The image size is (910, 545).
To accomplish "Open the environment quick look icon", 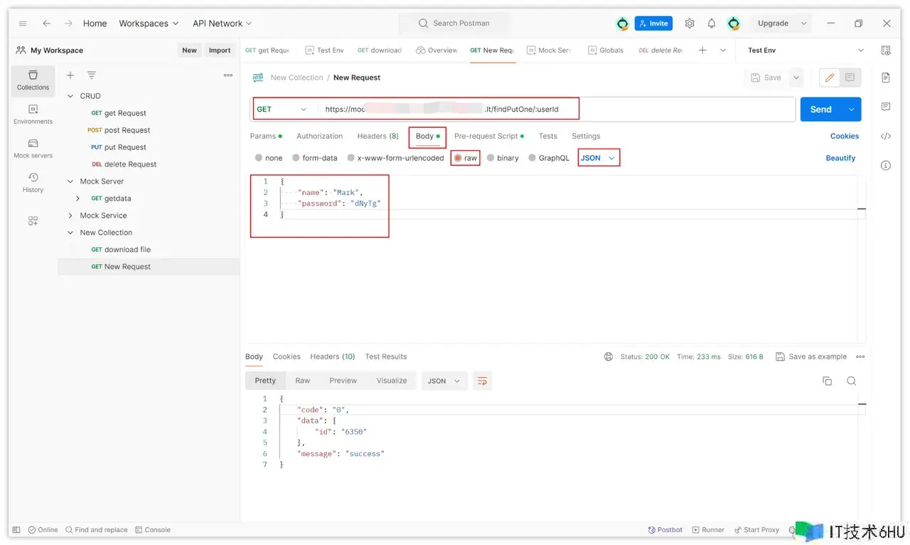I will pos(886,51).
